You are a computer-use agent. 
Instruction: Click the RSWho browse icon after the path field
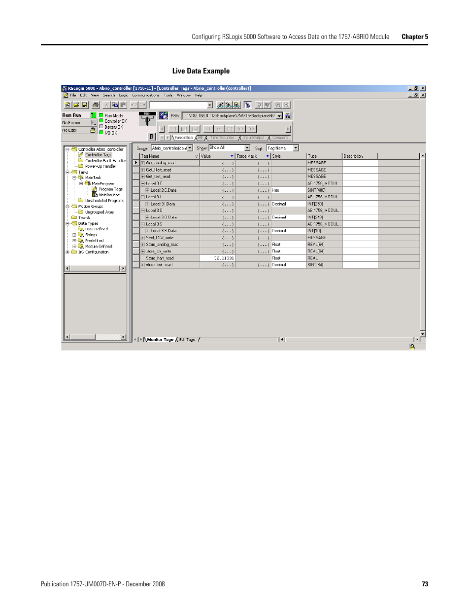click(288, 115)
